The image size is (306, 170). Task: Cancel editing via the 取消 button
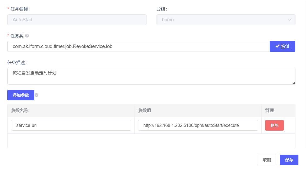coord(267,160)
